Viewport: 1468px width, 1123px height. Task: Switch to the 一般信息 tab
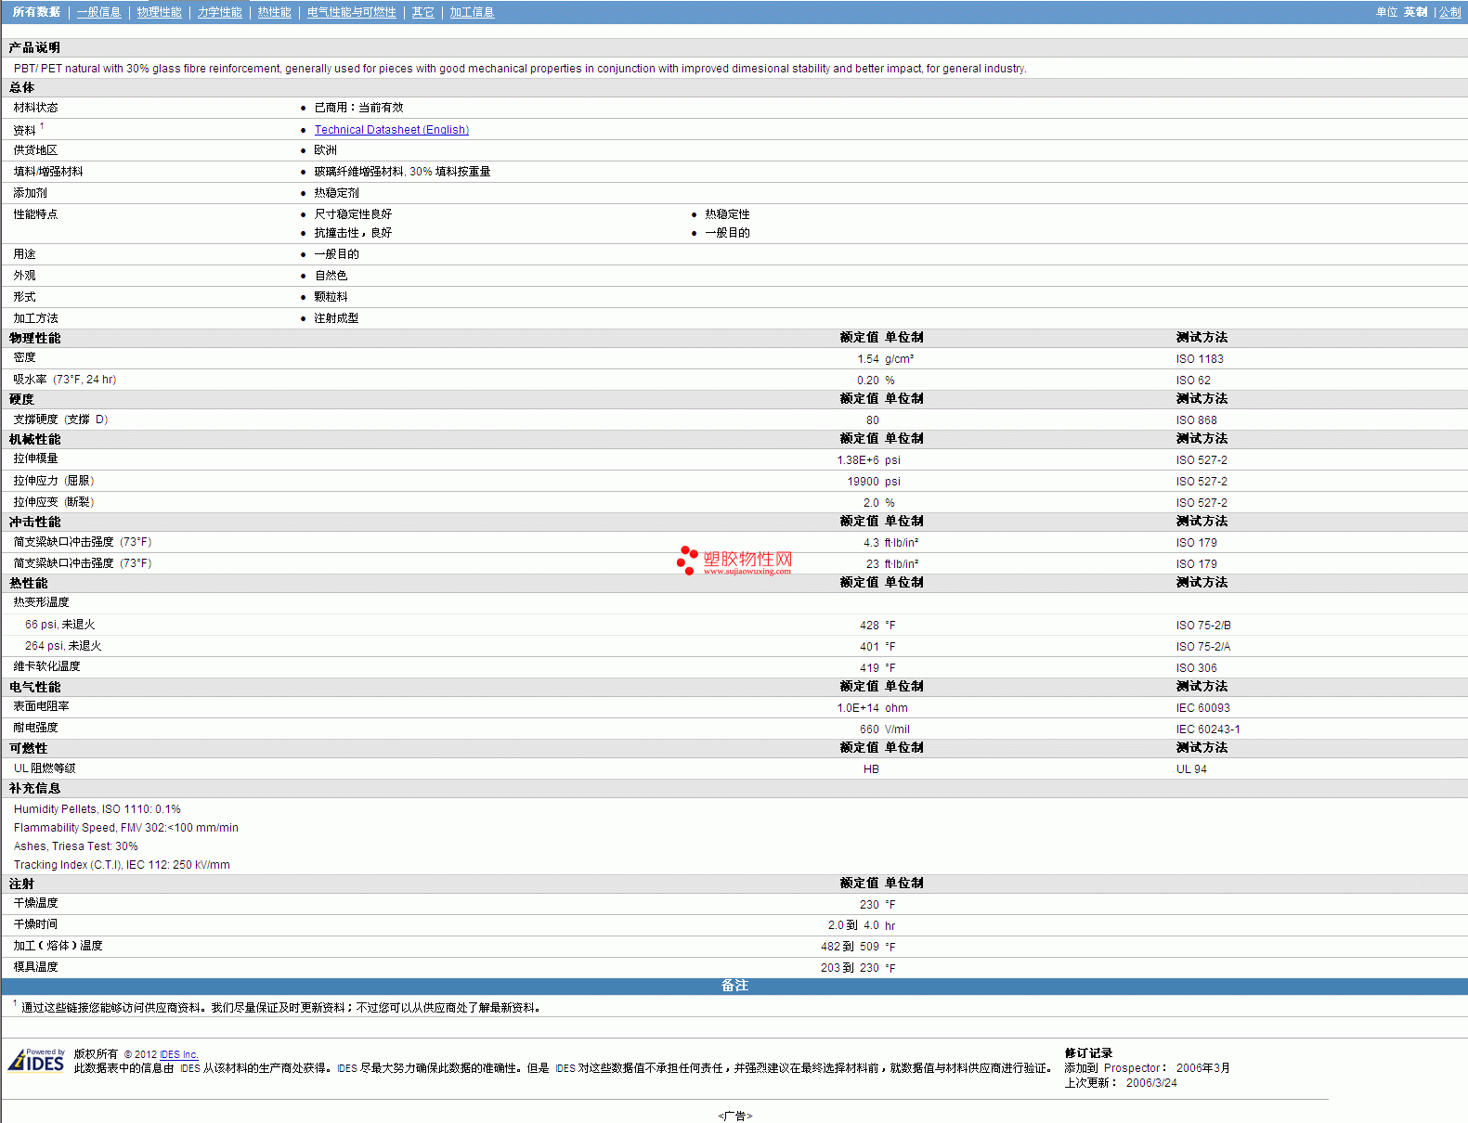pos(98,12)
